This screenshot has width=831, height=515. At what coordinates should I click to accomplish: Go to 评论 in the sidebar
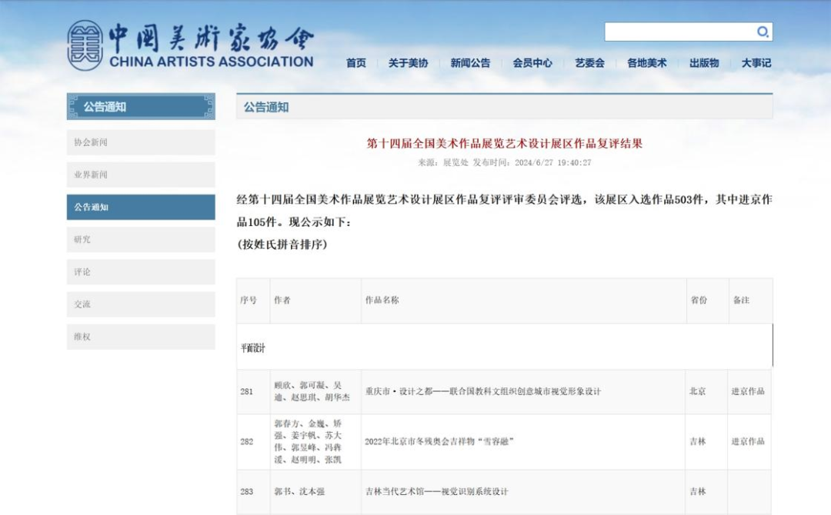pos(141,272)
